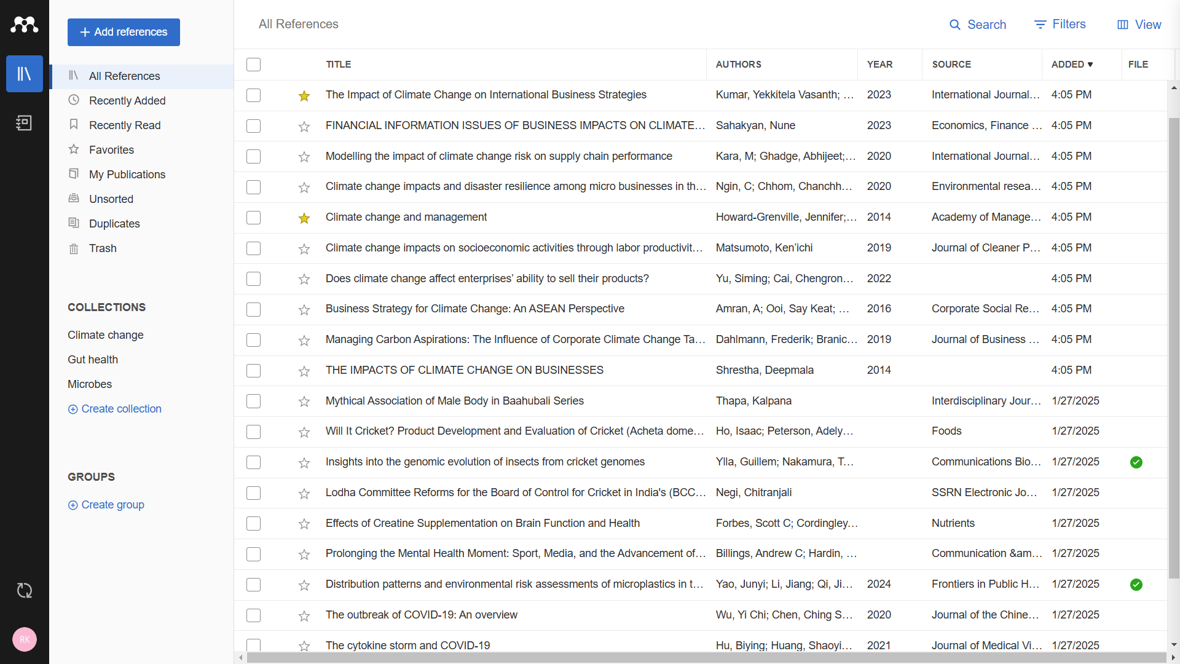Image resolution: width=1180 pixels, height=664 pixels.
Task: Open the Filters dropdown
Action: click(1060, 25)
